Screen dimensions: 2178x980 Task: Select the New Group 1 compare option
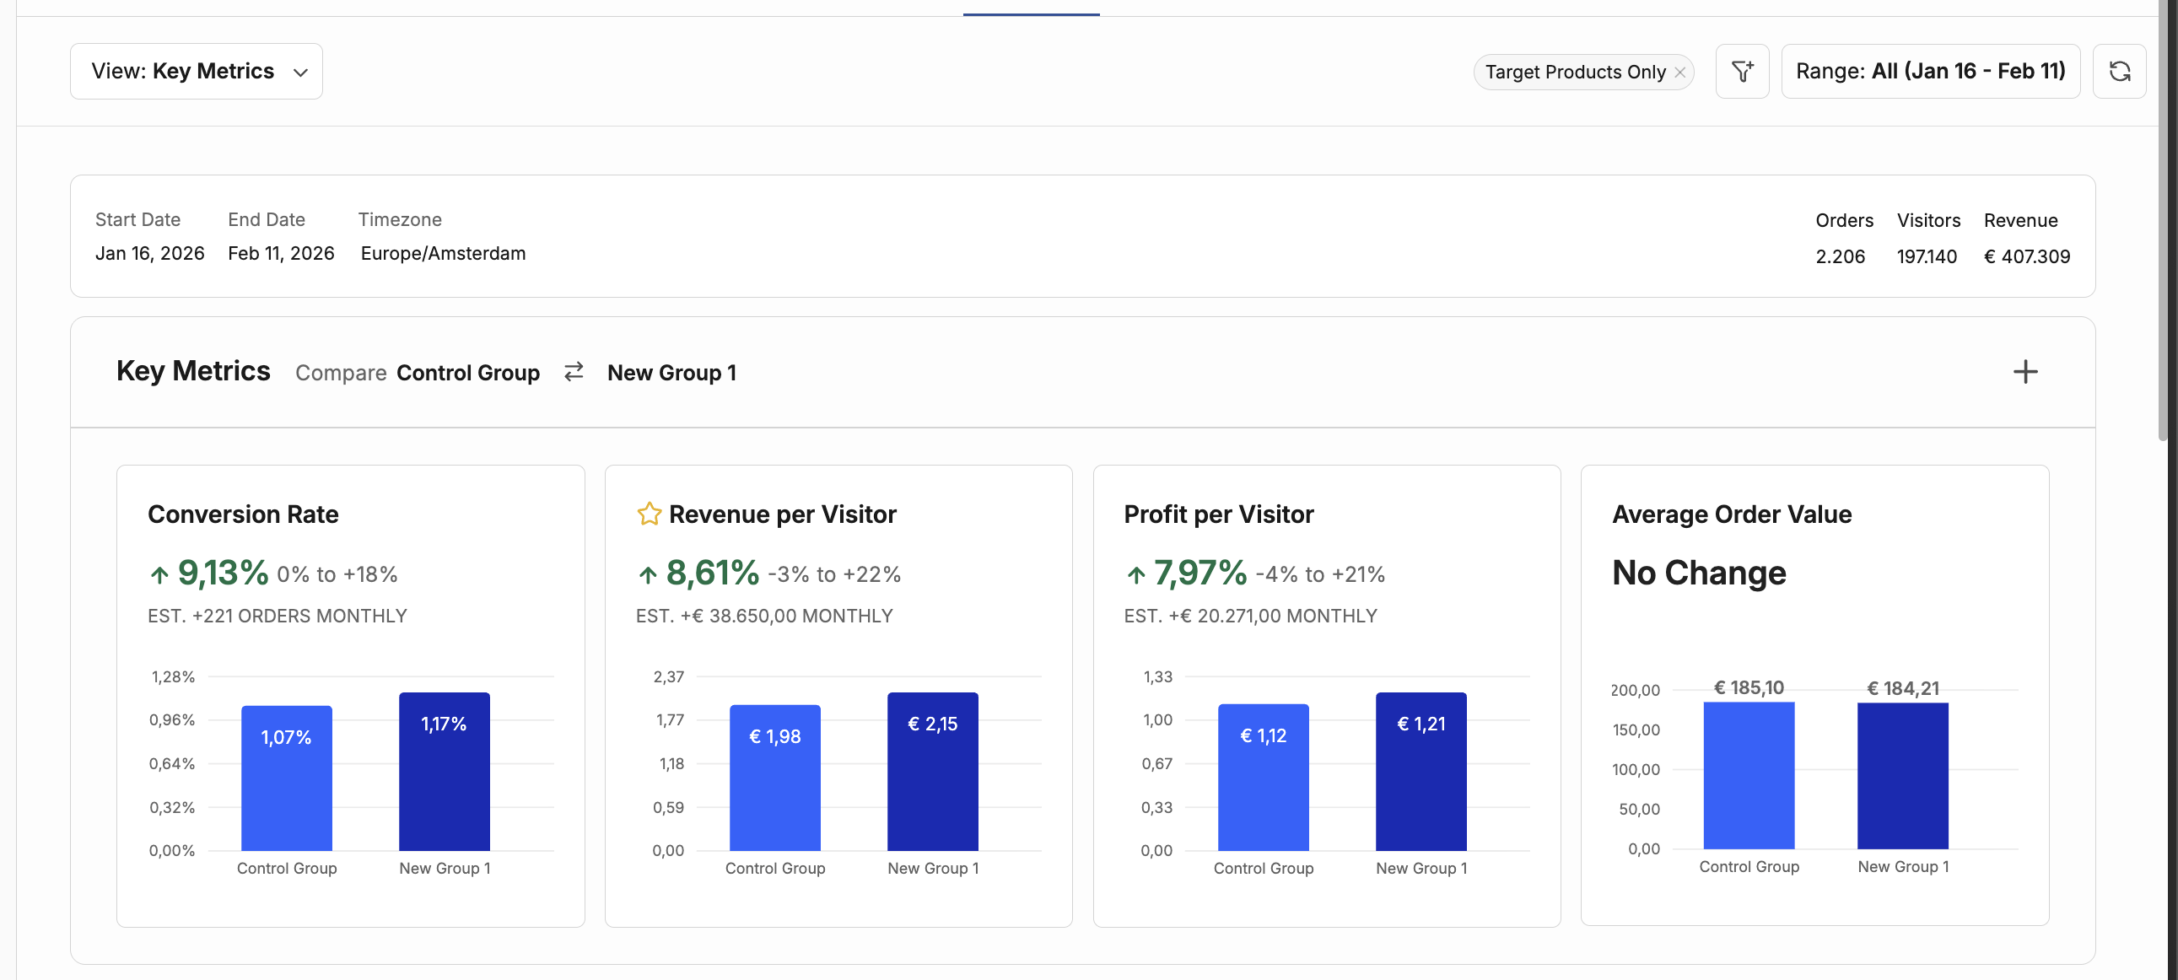pos(671,373)
